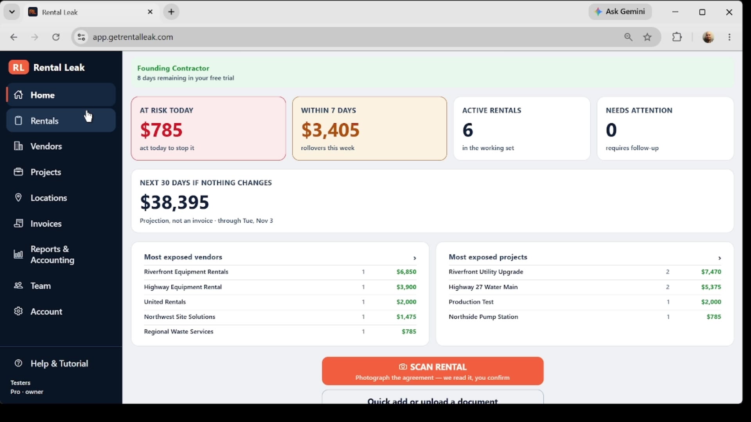
Task: Open the Rentals clipboard icon in sidebar
Action: tap(18, 120)
